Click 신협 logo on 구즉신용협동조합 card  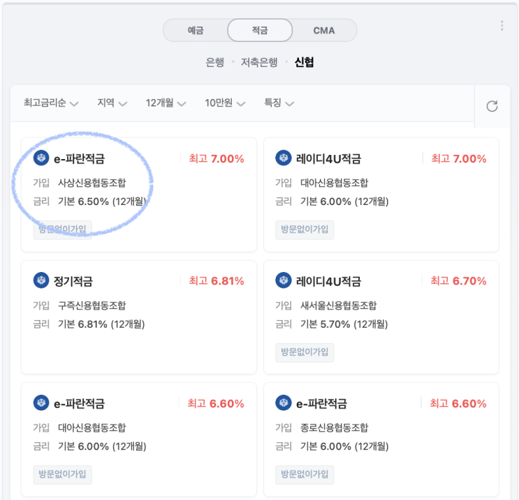click(x=41, y=280)
